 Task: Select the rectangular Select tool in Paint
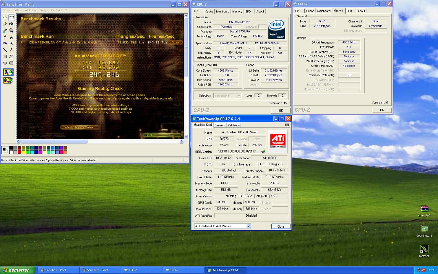(11, 17)
